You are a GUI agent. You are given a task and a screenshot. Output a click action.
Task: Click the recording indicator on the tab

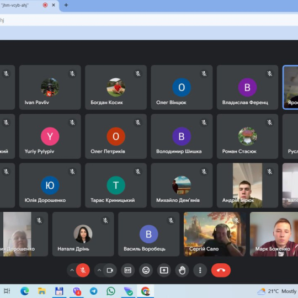point(45,5)
